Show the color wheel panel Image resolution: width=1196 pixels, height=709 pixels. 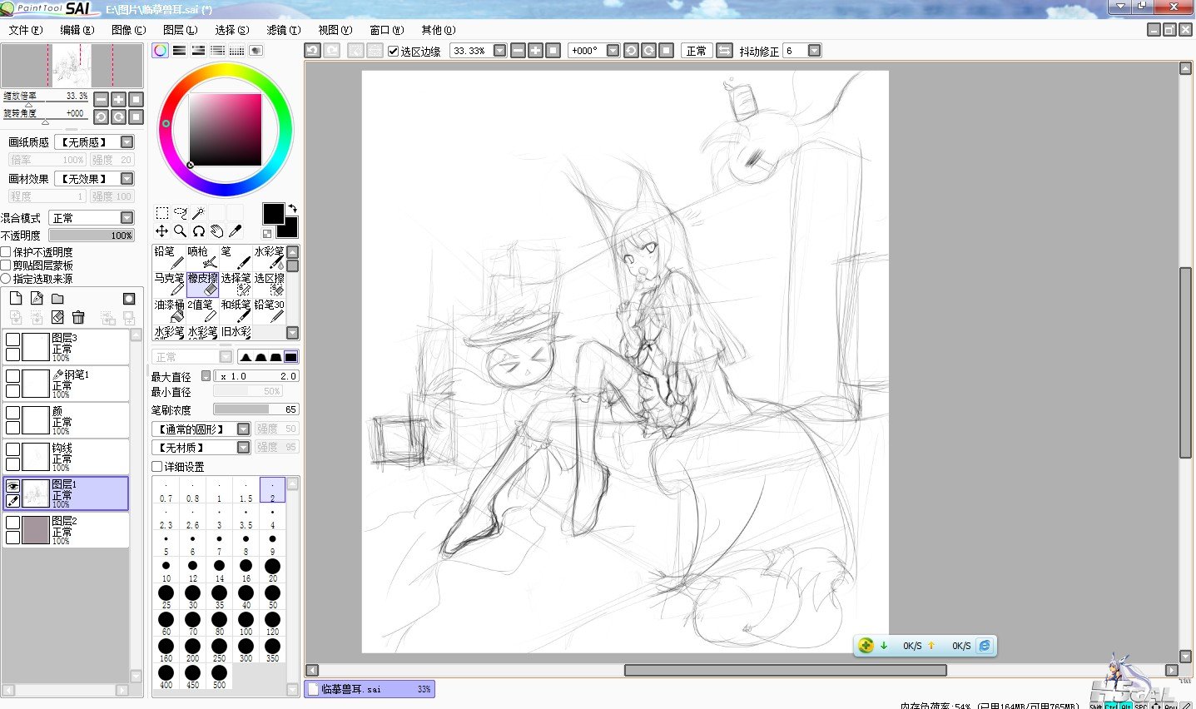[x=160, y=50]
